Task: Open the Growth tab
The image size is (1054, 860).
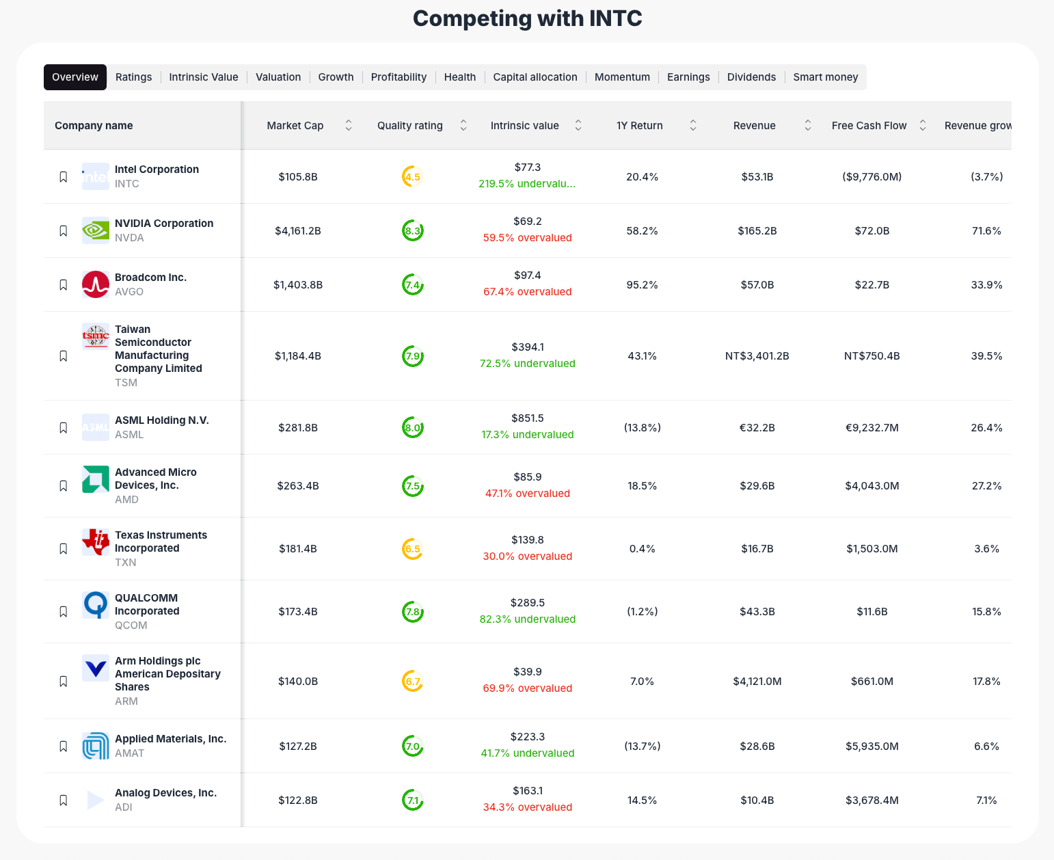Action: point(336,77)
